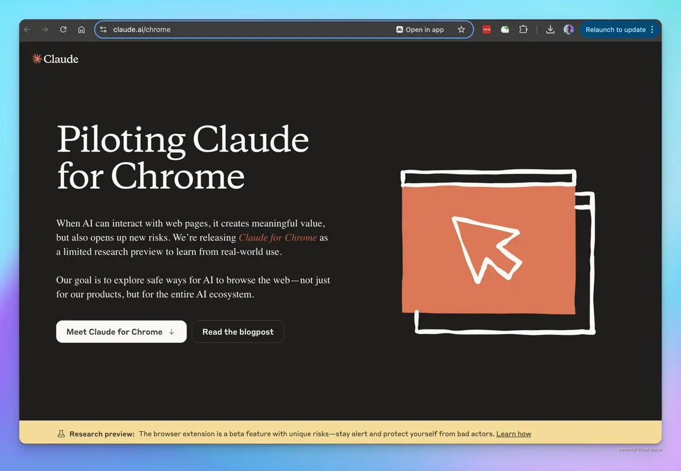Open Chrome's three-dot menu
The width and height of the screenshot is (681, 471).
pyautogui.click(x=652, y=30)
